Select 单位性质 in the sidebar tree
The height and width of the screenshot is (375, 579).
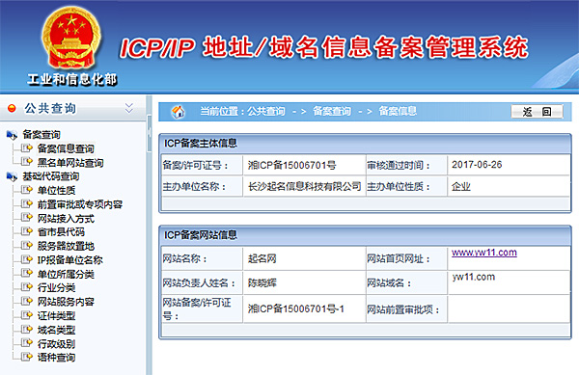tap(56, 191)
